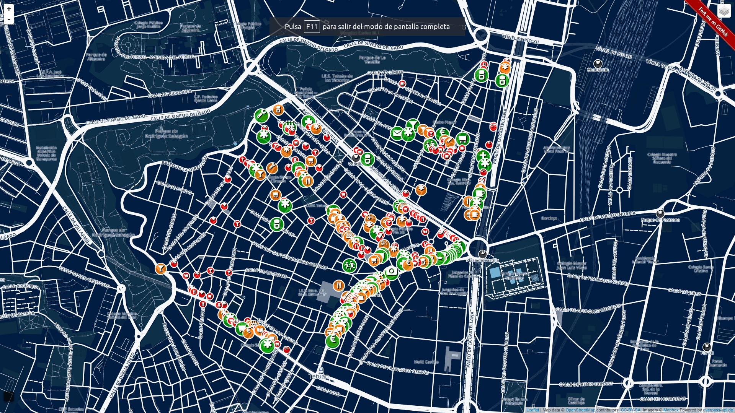Click the green camera marker
Viewport: 735px width, 413px height.
[x=391, y=272]
